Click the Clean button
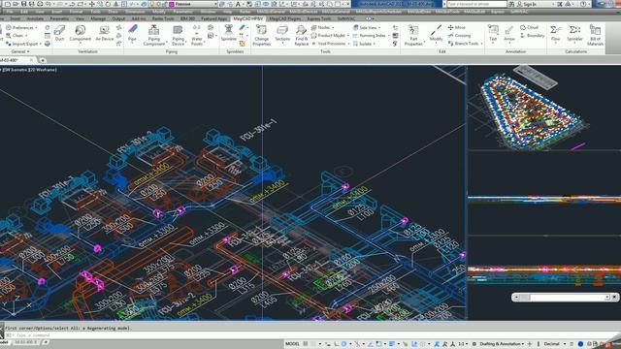The width and height of the screenshot is (621, 349). click(x=16, y=36)
